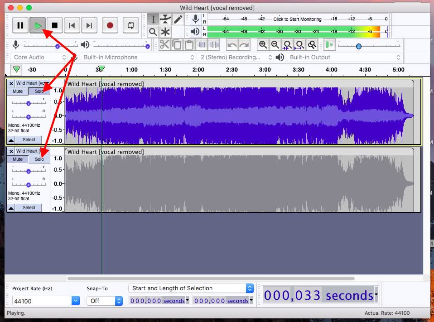Image resolution: width=434 pixels, height=322 pixels.
Task: Open the Snap-To Off dropdown
Action: 105,301
